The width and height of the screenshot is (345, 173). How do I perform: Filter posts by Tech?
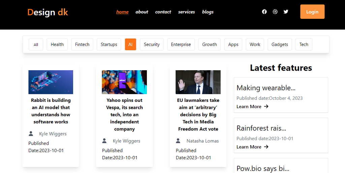pyautogui.click(x=304, y=45)
